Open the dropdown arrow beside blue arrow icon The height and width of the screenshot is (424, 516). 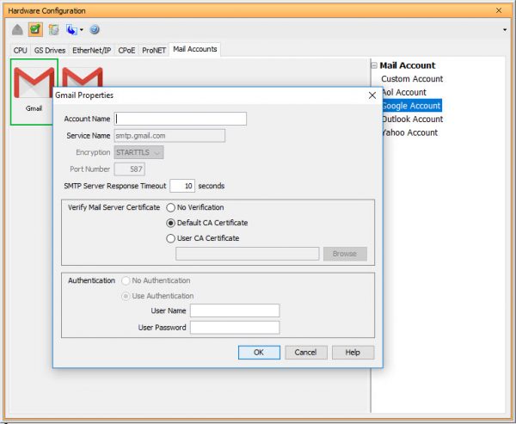tap(81, 30)
